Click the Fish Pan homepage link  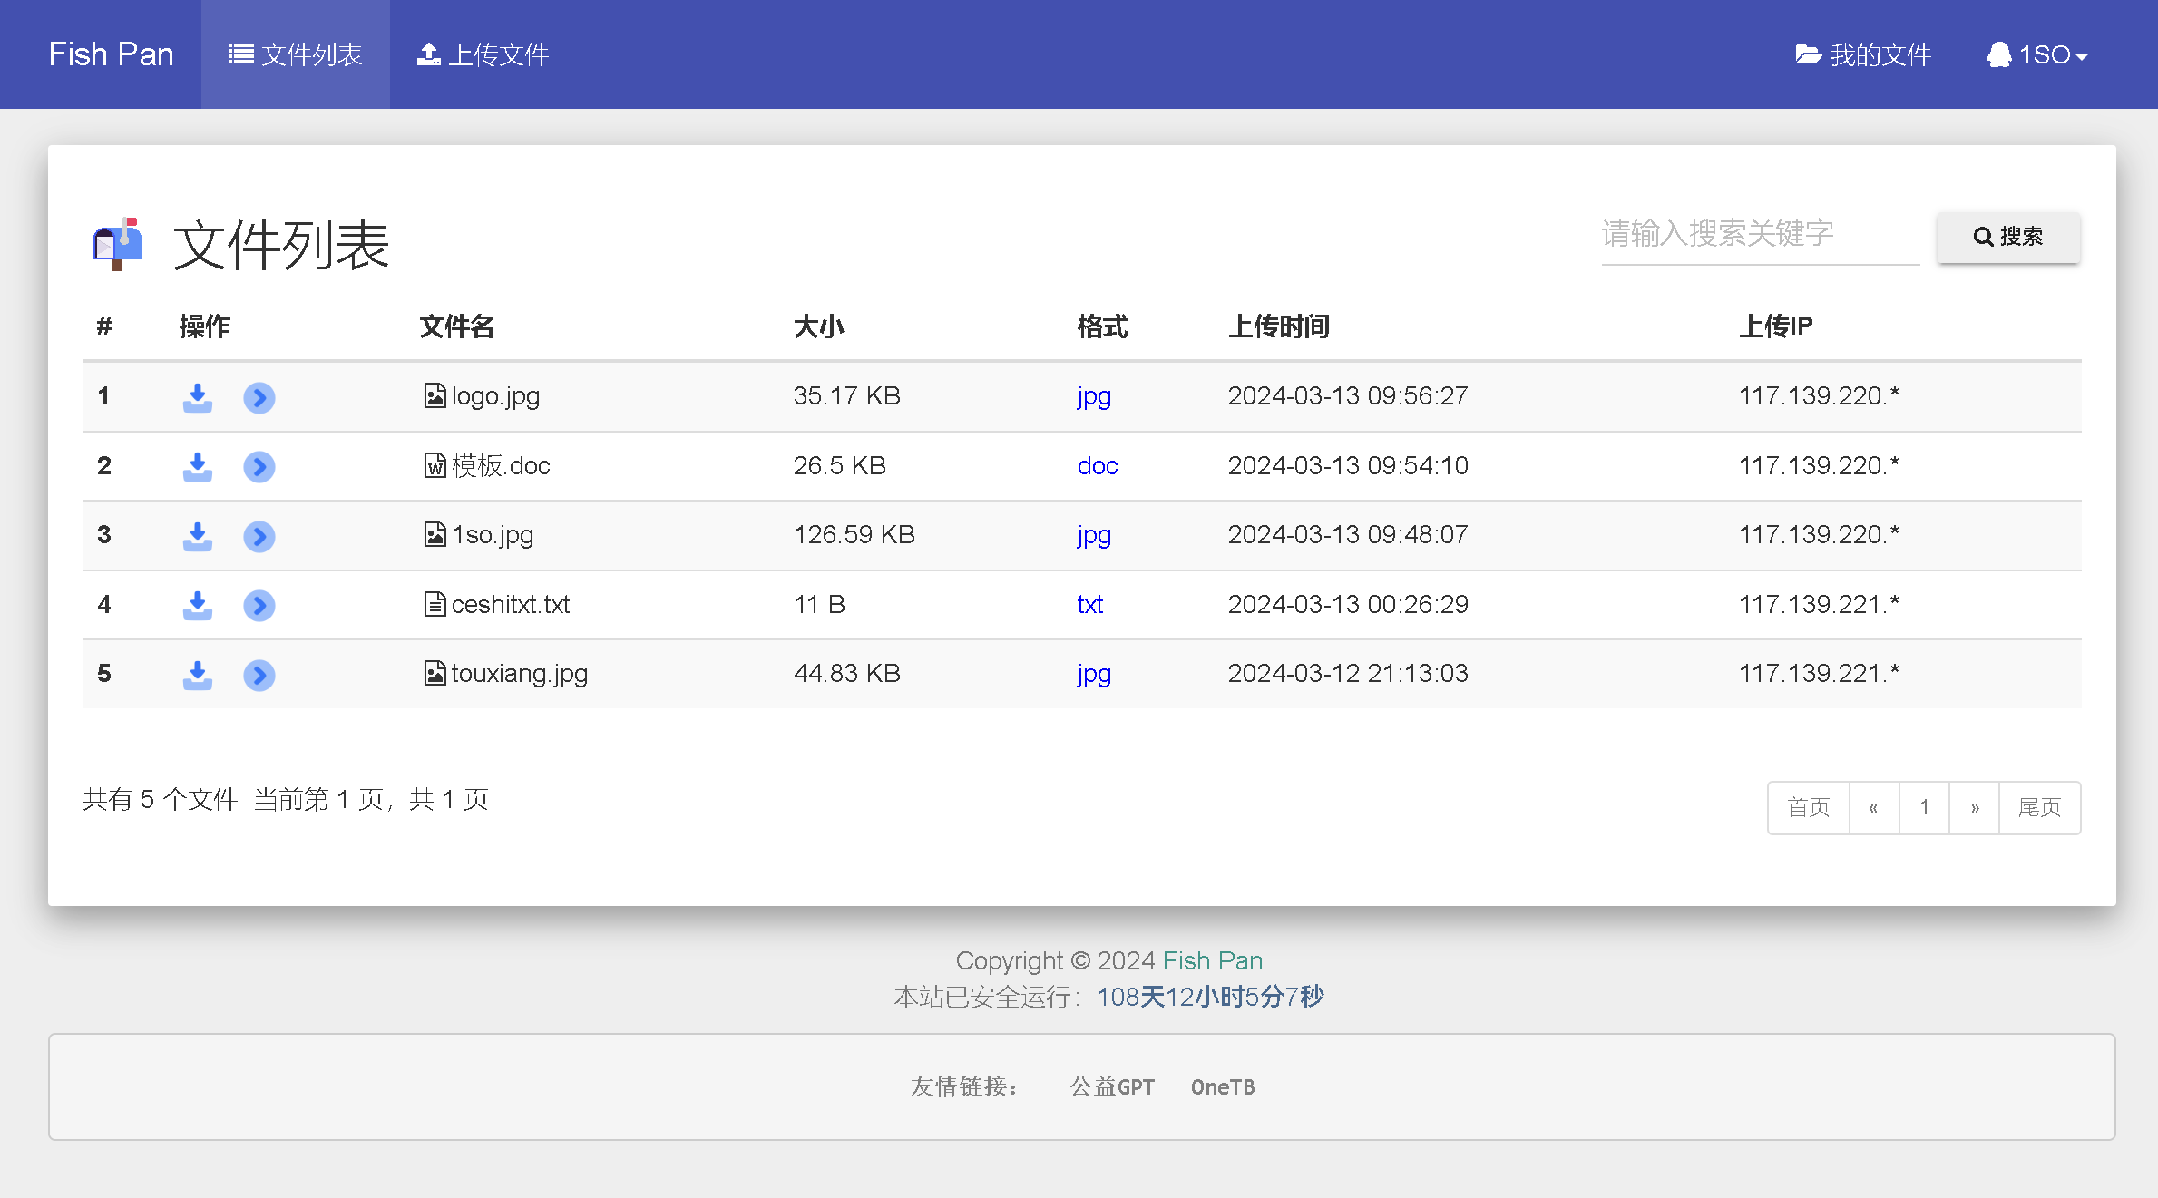pos(111,54)
